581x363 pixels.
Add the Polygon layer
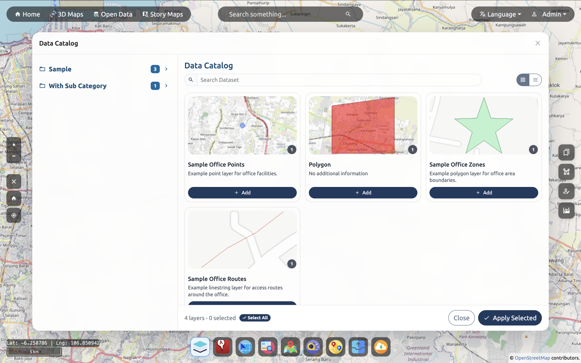[363, 193]
